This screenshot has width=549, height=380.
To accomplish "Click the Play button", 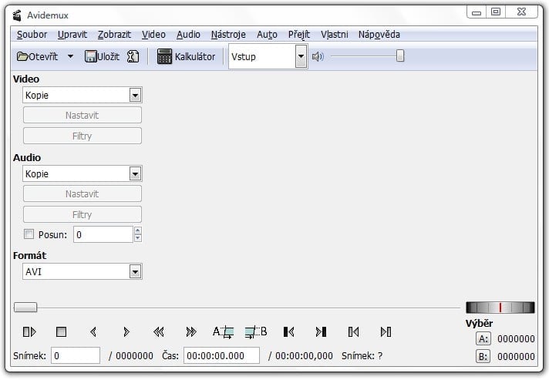I will pyautogui.click(x=29, y=331).
